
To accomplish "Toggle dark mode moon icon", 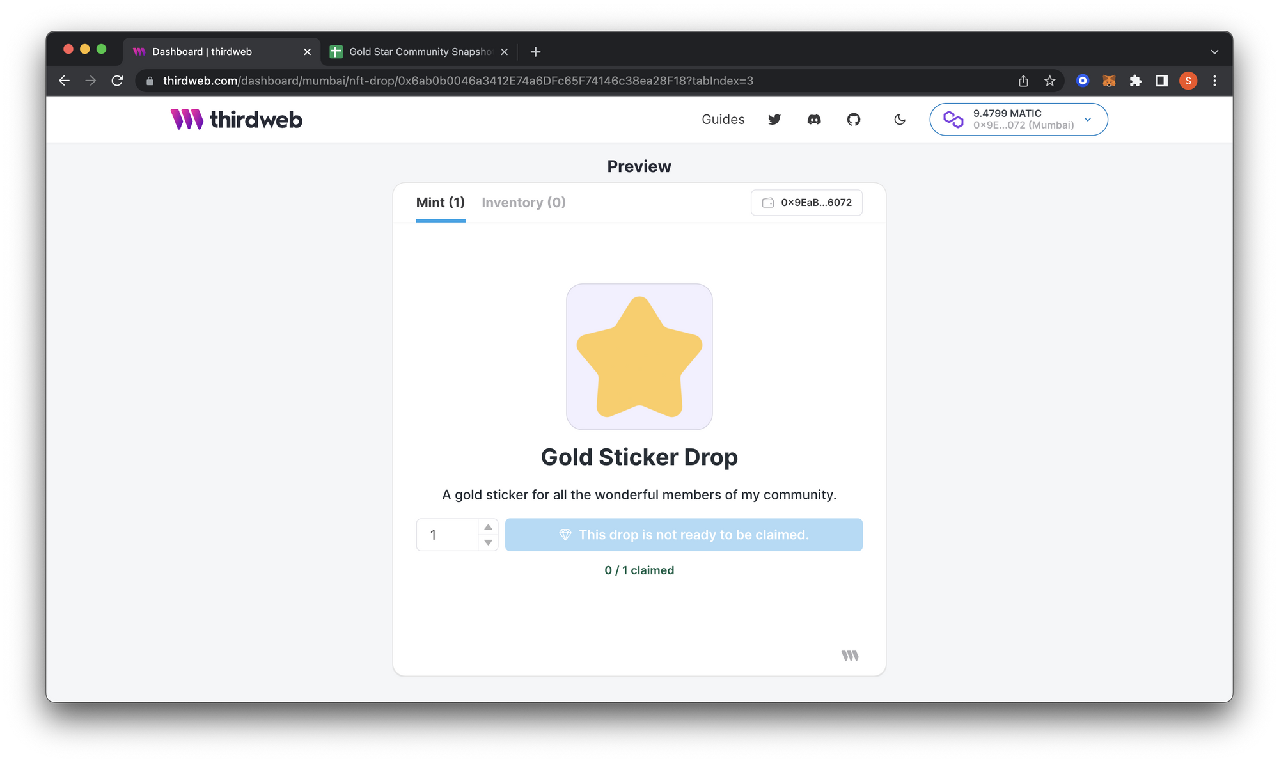I will [900, 120].
